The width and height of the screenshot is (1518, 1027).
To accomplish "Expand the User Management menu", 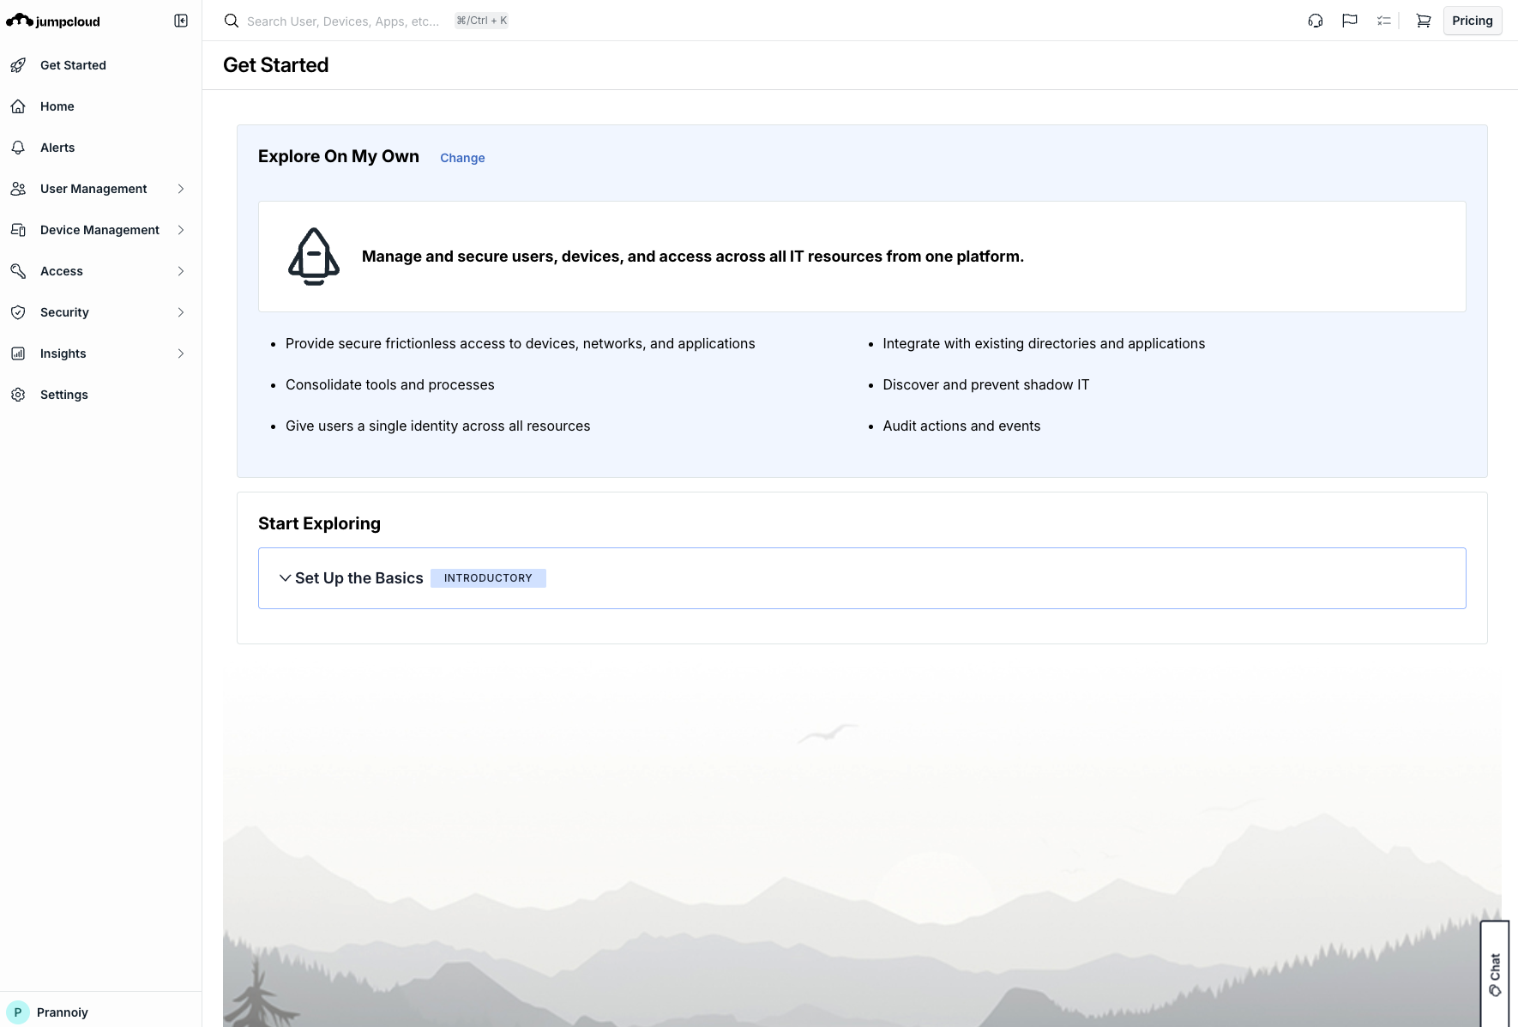I will click(x=181, y=189).
